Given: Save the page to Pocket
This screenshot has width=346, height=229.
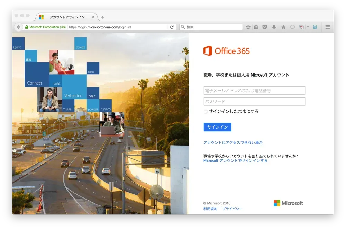Looking at the screenshot, I should [x=265, y=27].
